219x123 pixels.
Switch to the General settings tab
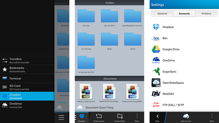tap(162, 13)
